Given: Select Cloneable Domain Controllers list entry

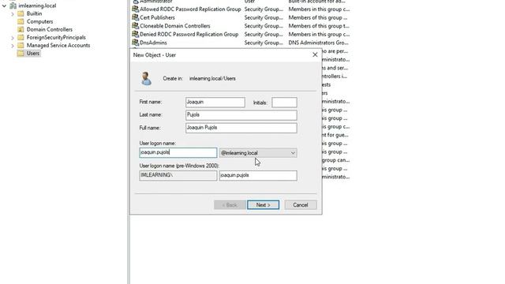Looking at the screenshot, I should [x=175, y=26].
